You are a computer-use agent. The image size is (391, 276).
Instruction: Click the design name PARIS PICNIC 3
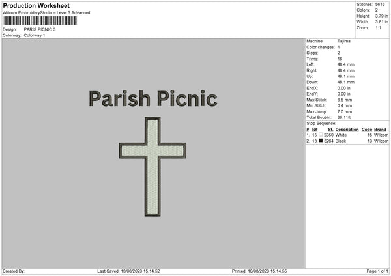pos(40,29)
